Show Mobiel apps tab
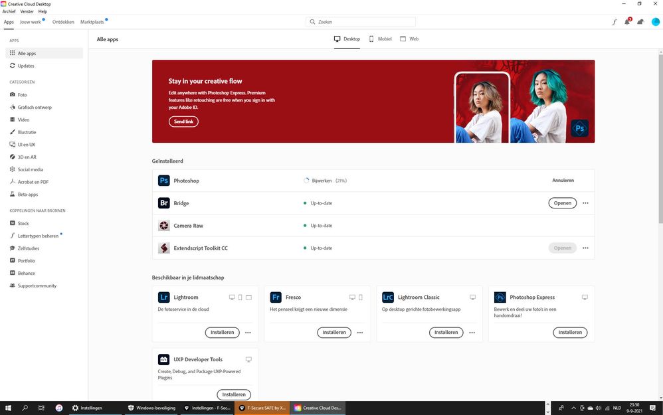 (381, 39)
